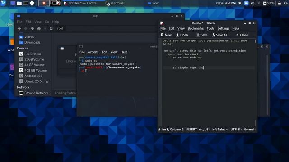This screenshot has width=289, height=162.
Task: Open terminal Actions menu
Action: [x=93, y=52]
